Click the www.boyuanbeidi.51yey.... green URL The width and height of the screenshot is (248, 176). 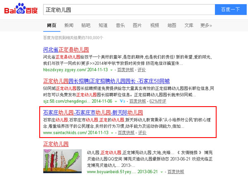(111, 172)
